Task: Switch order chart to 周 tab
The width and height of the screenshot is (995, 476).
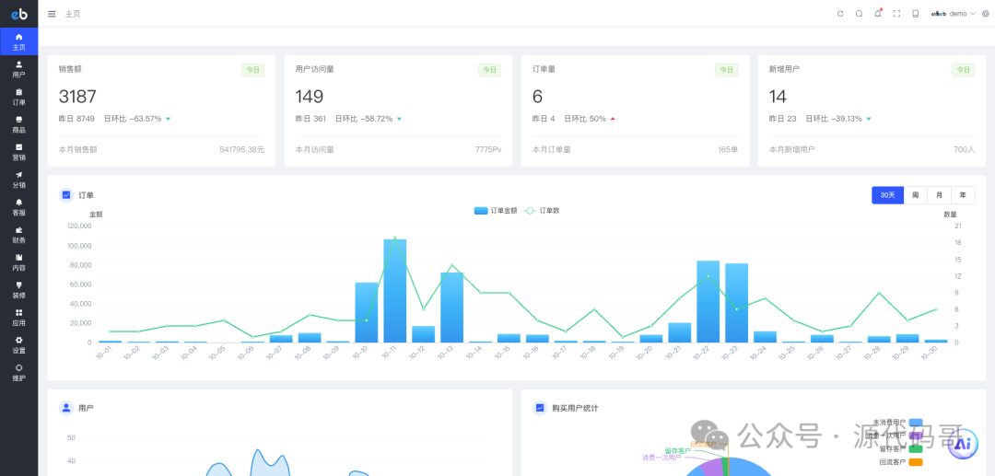Action: click(x=915, y=195)
